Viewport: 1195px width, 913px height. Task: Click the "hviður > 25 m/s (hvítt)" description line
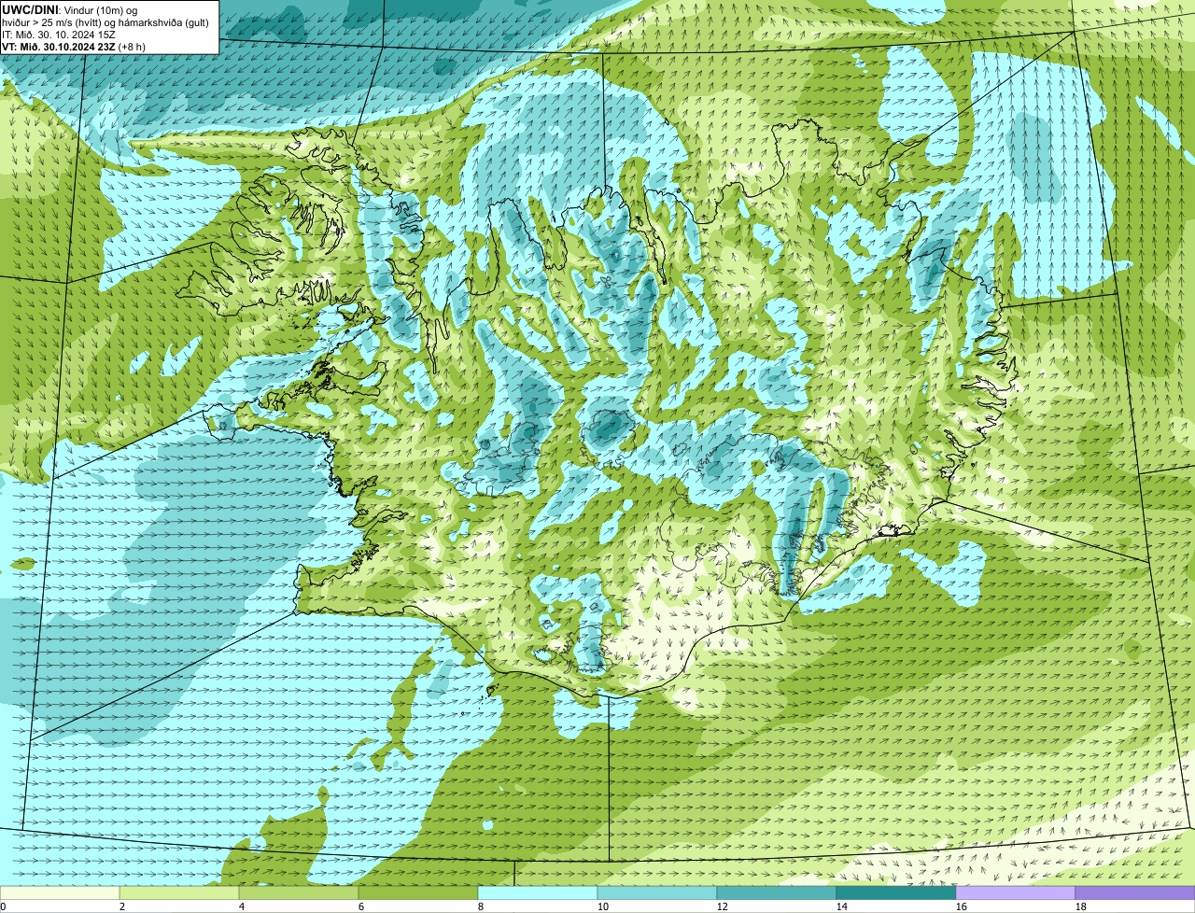105,22
